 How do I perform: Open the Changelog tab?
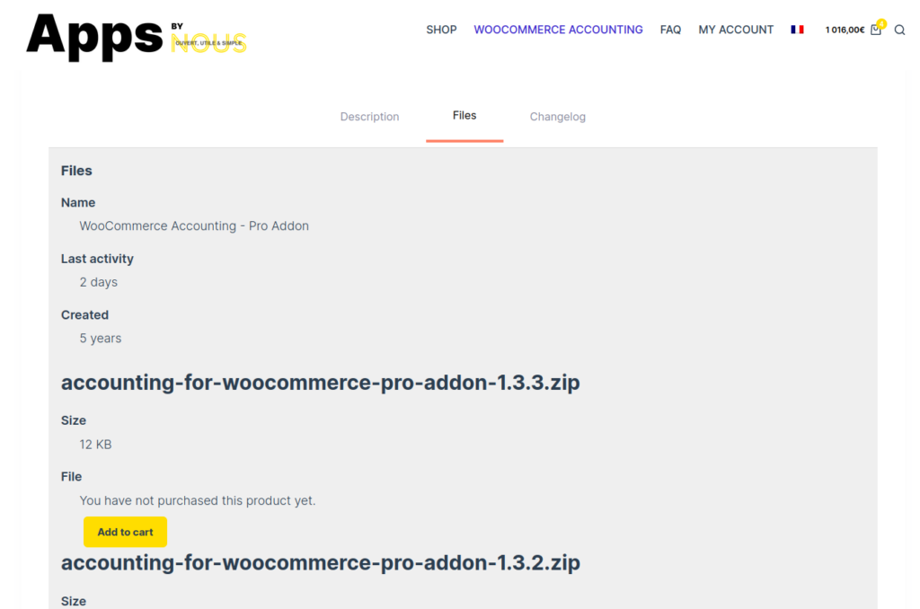(557, 117)
